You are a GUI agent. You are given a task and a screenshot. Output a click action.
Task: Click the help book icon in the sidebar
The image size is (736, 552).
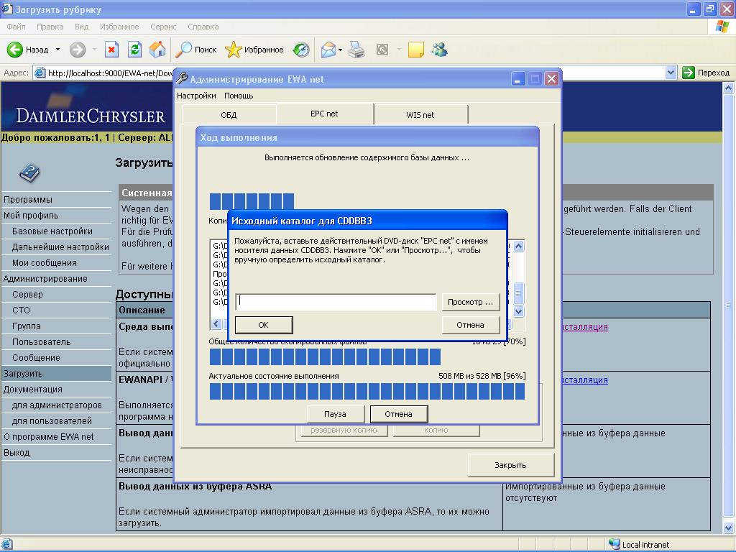29,172
